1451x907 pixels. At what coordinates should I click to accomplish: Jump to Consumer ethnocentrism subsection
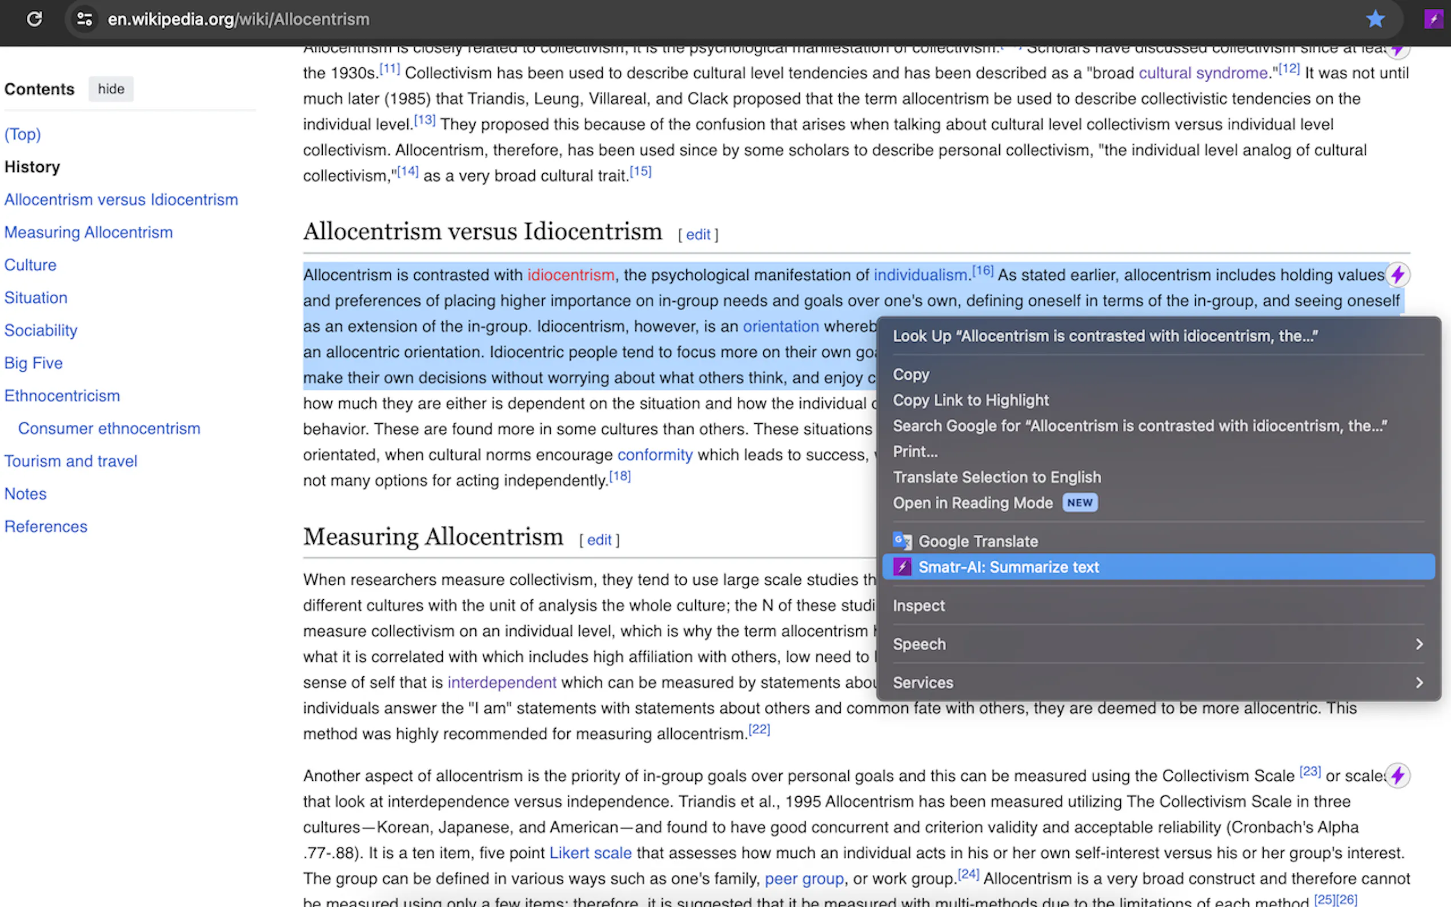point(109,428)
